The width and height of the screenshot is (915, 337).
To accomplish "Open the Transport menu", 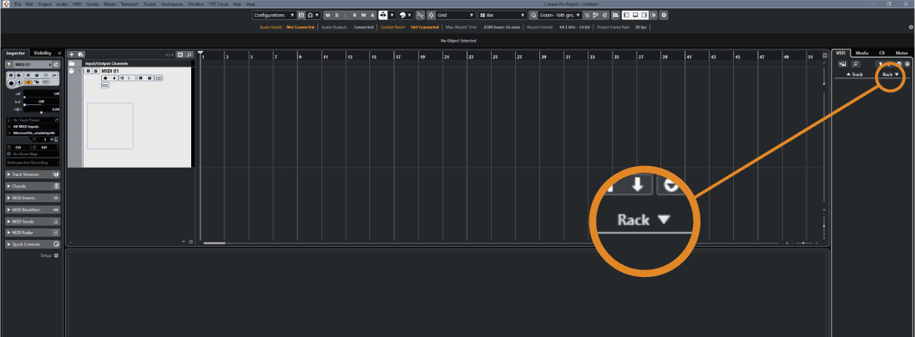I will point(129,4).
